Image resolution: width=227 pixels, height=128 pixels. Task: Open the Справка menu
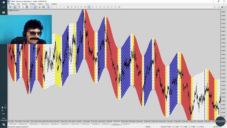pos(54,4)
